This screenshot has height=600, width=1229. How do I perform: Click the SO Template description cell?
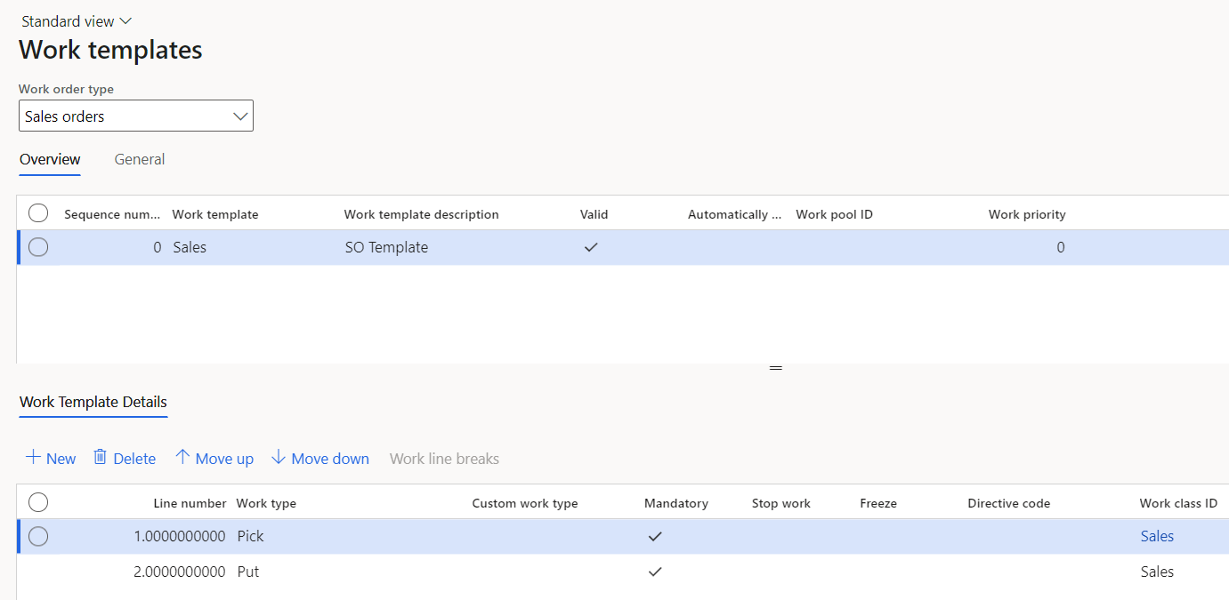point(386,248)
